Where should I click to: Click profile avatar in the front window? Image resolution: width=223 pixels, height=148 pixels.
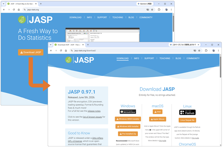[x=213, y=51]
